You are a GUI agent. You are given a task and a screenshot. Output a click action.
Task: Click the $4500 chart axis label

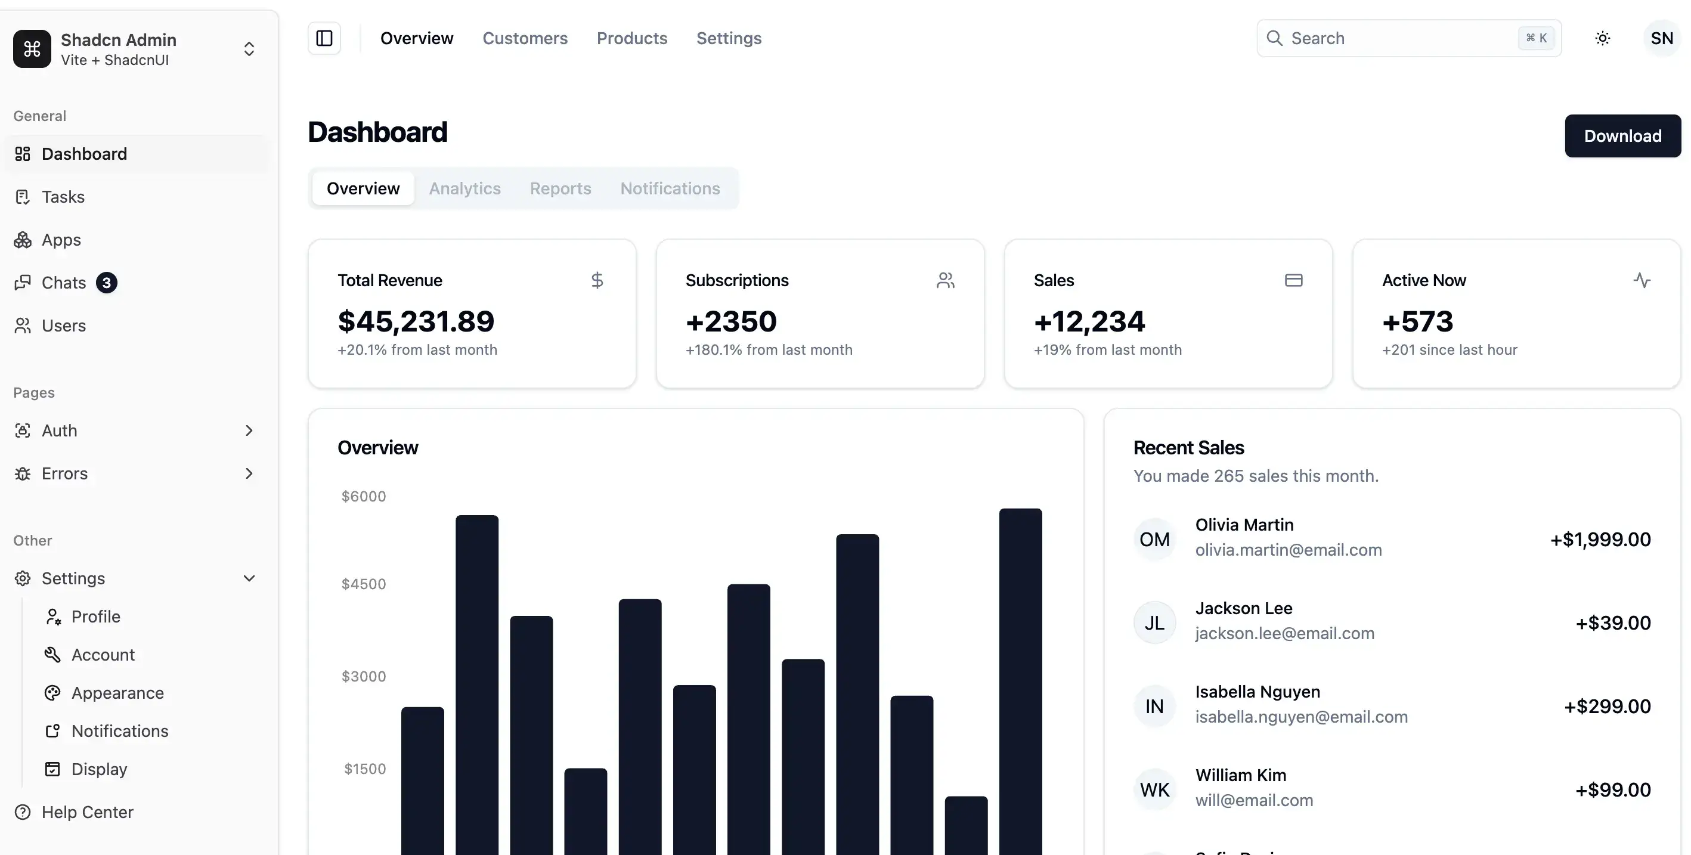point(364,584)
